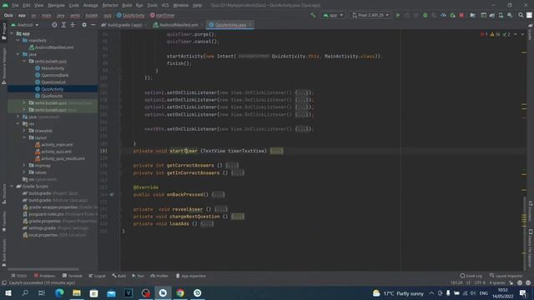Open the File menu
534x300 pixels.
click(x=15, y=5)
